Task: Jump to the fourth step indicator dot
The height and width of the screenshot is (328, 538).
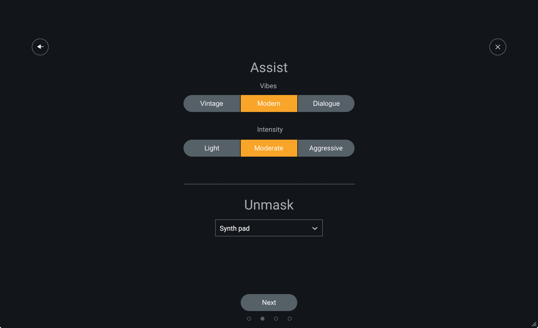Action: click(x=290, y=319)
